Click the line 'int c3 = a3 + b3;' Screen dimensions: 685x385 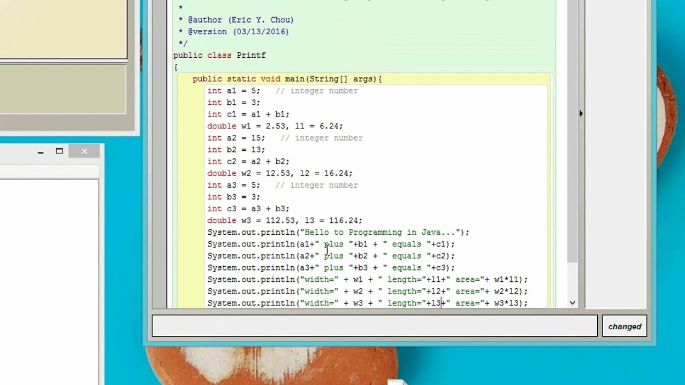point(248,208)
